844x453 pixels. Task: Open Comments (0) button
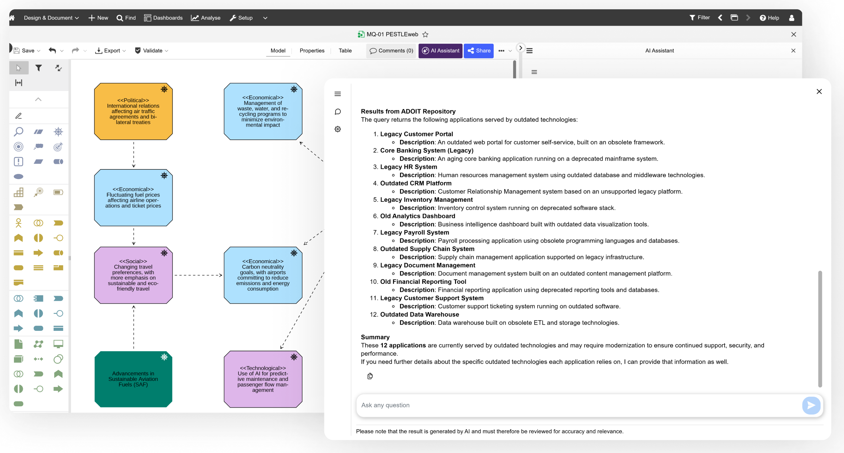391,51
